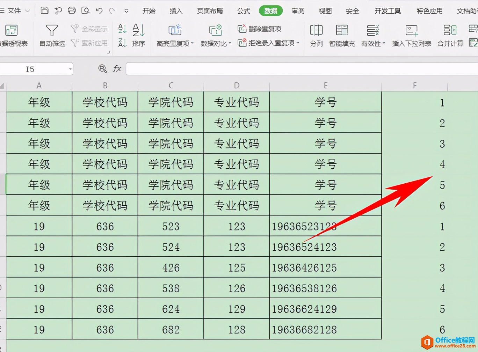Click the 数据透视表 pivot table icon
478x352 pixels.
click(12, 30)
